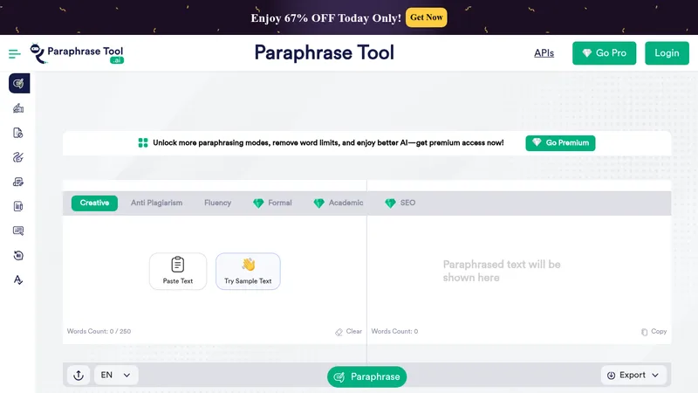Open the APIs link

(544, 53)
